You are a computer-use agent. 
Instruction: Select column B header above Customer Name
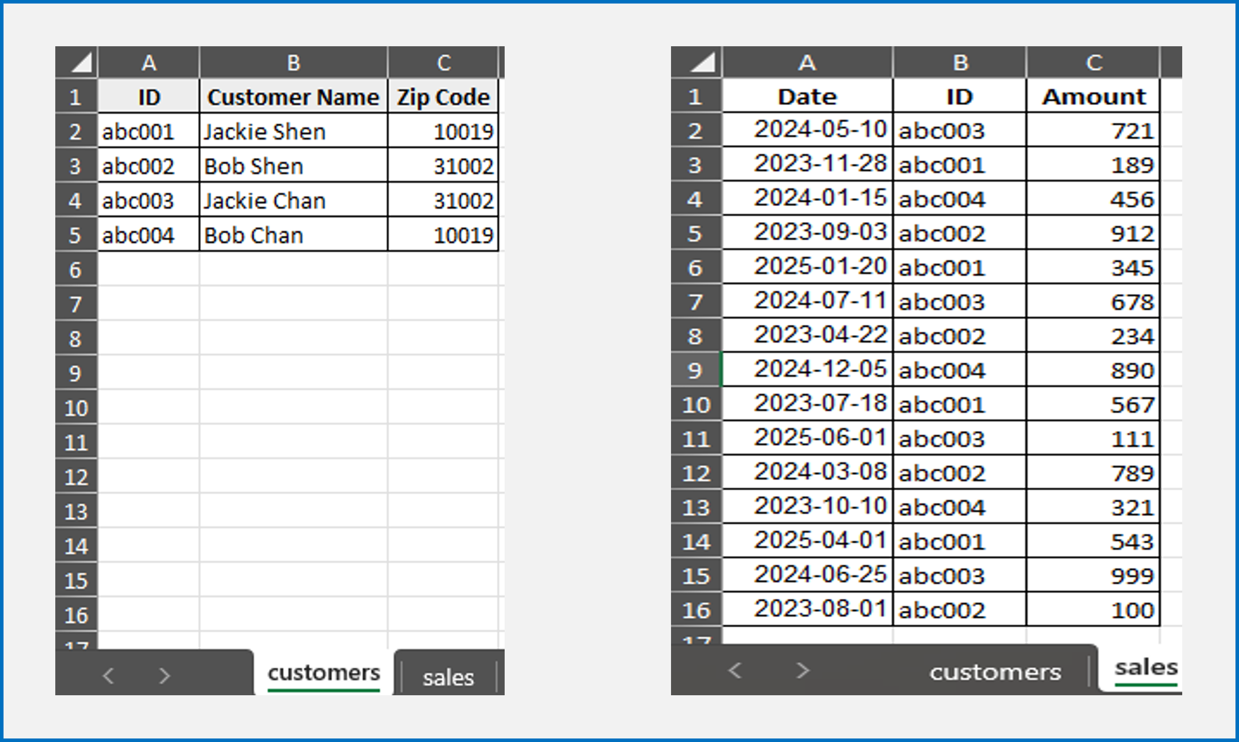[293, 63]
